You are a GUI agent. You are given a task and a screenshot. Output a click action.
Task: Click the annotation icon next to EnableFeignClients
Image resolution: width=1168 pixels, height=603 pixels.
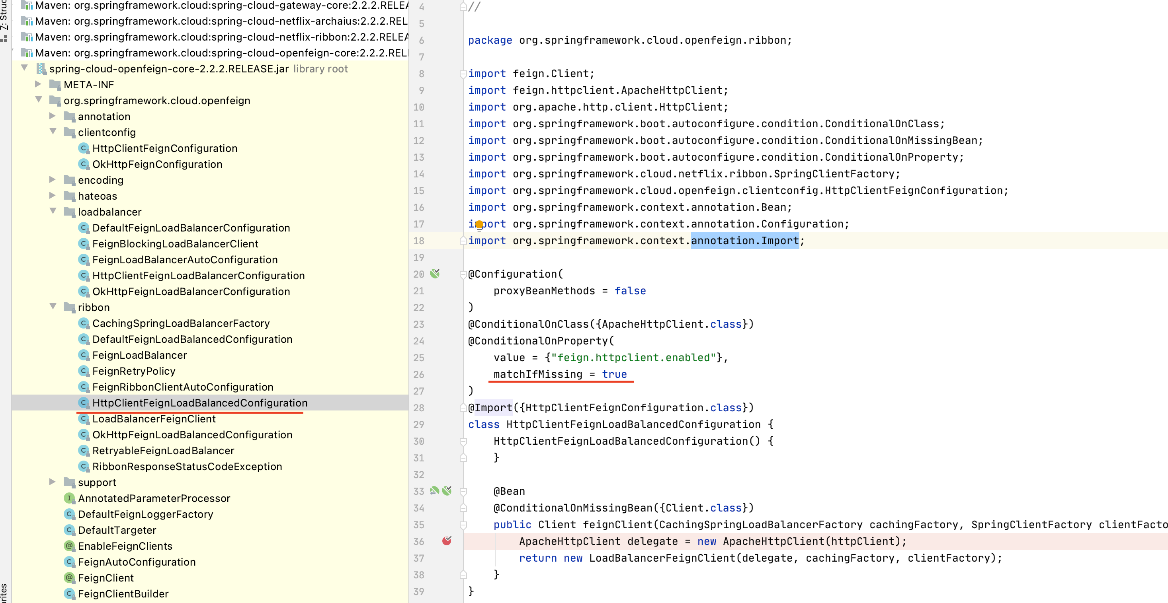(68, 547)
